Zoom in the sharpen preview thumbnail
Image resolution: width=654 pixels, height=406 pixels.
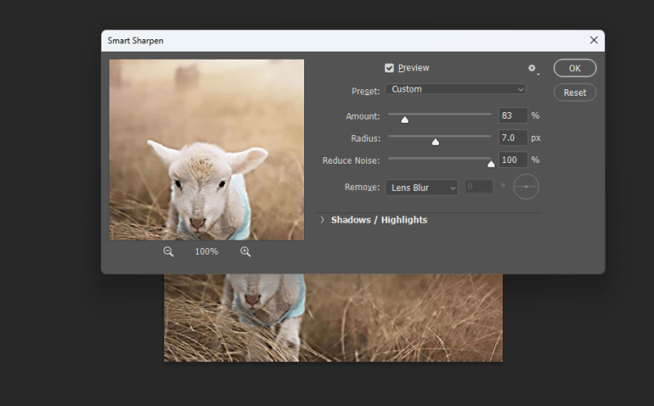coord(245,252)
